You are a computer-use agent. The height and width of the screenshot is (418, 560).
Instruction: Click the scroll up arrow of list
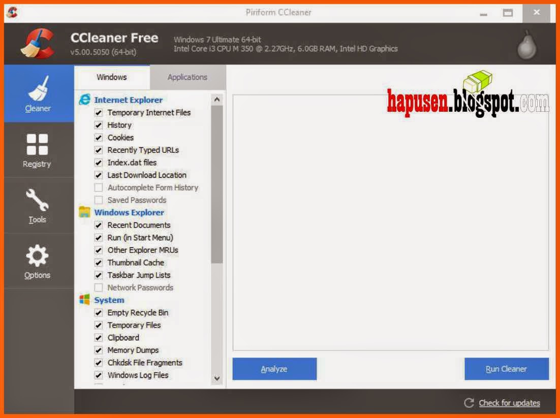click(x=217, y=100)
